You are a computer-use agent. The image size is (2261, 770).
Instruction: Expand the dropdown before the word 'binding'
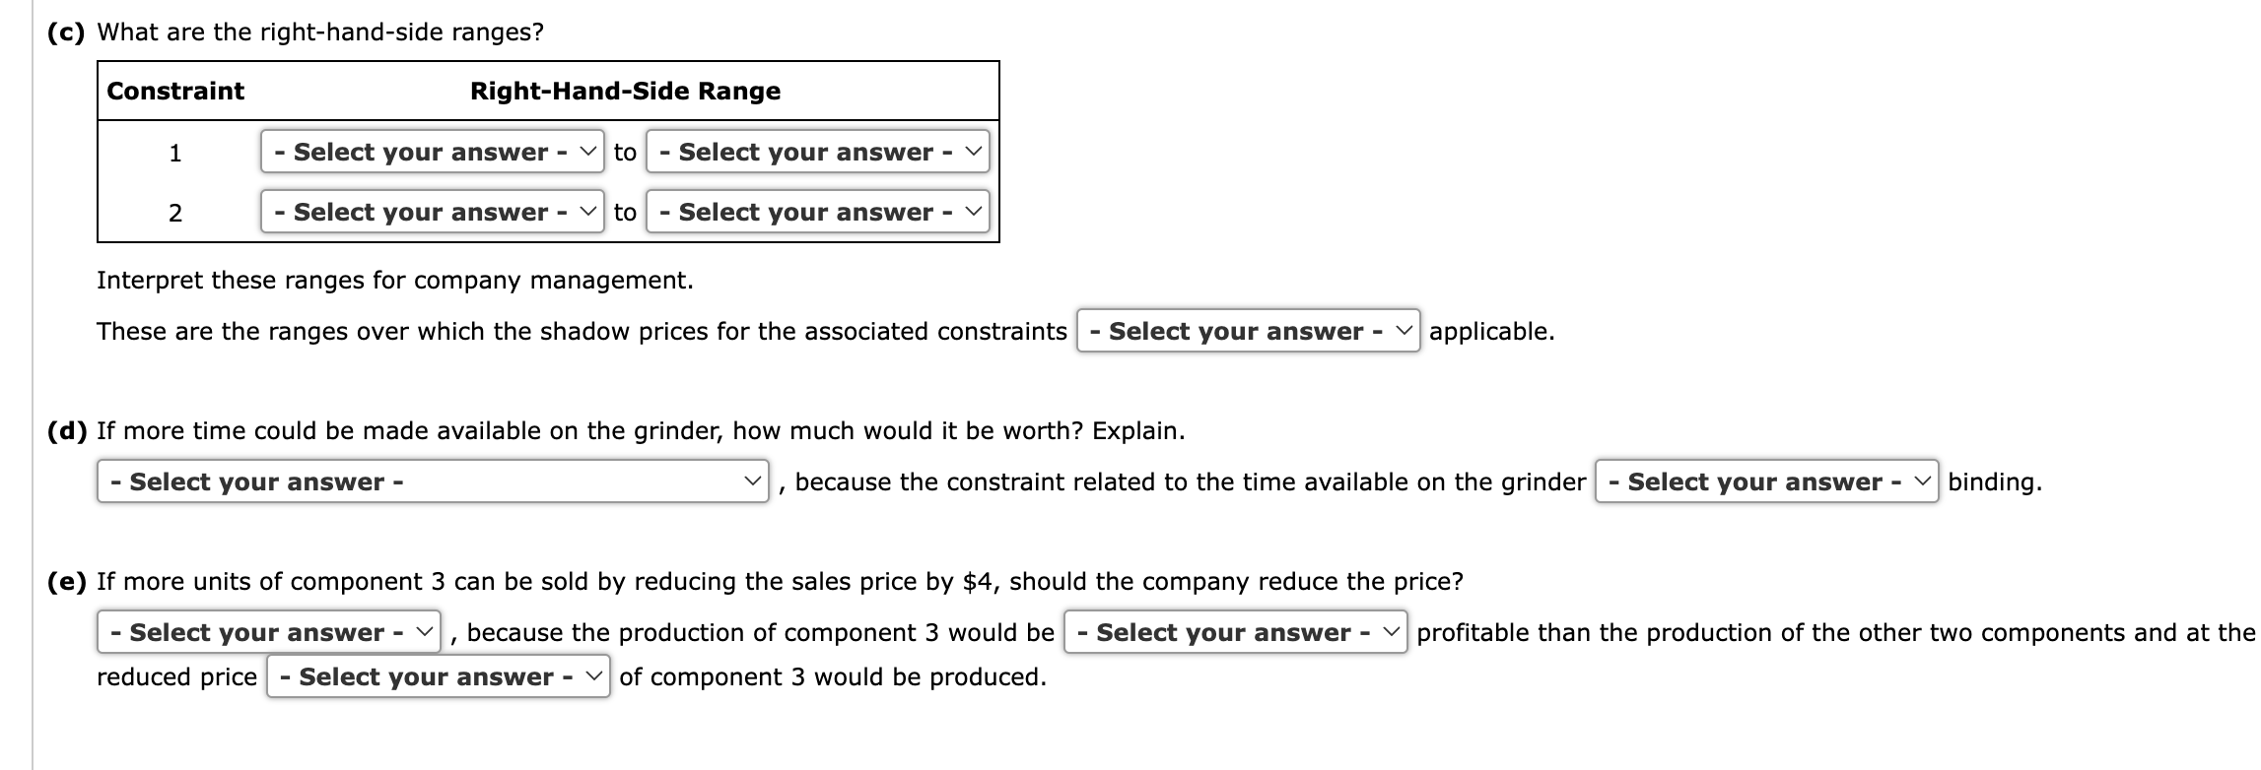(x=1767, y=481)
